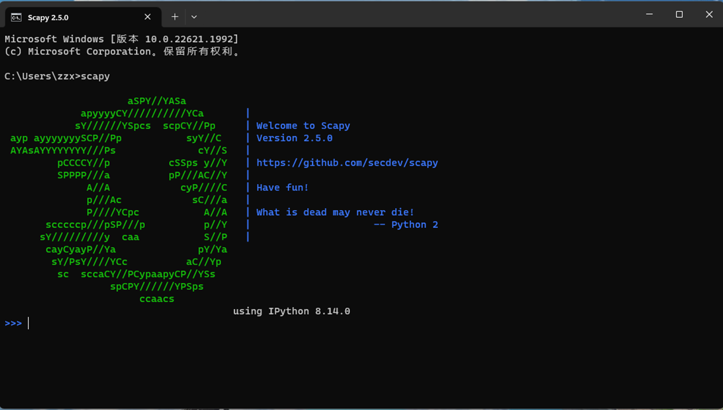
Task: Click the 'spCPY//////YPSps' logo line
Action: 157,286
